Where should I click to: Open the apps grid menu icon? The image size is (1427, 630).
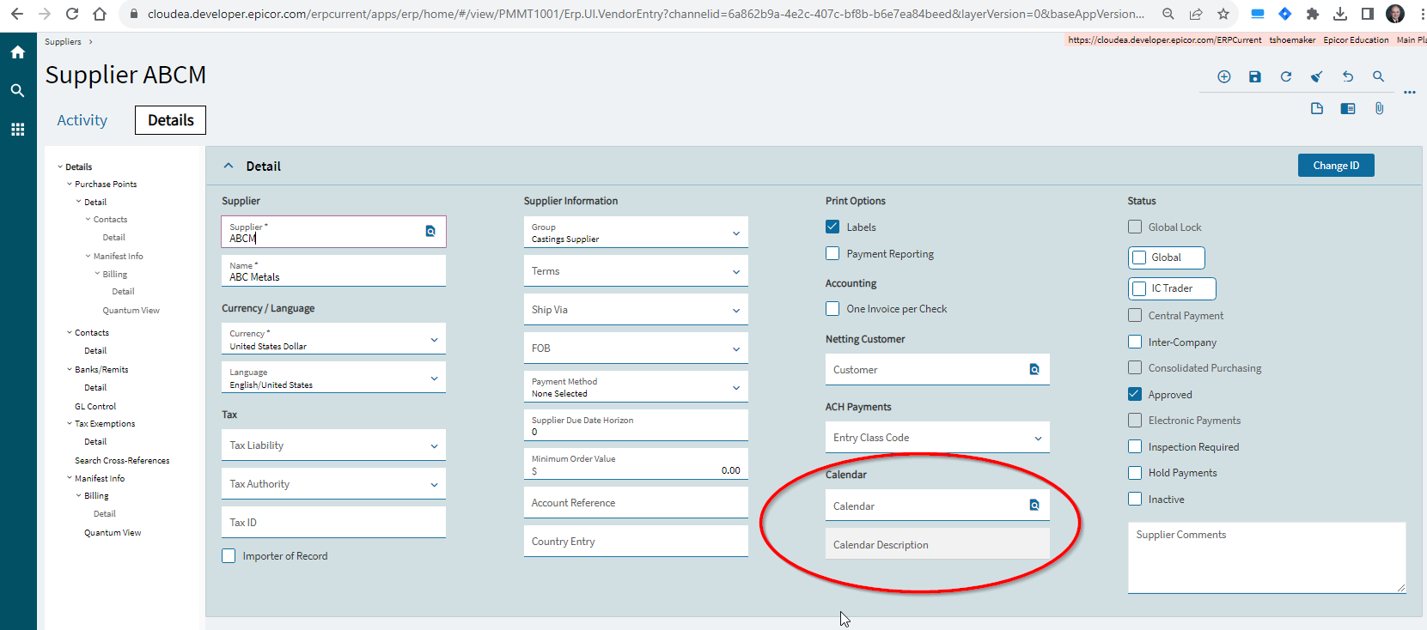click(x=17, y=130)
